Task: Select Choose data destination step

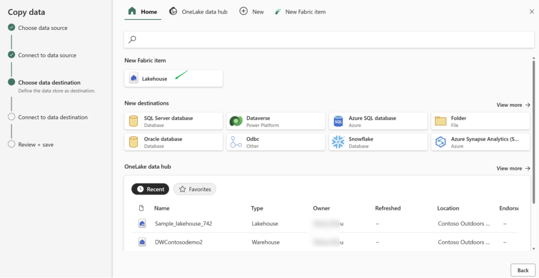Action: click(x=49, y=83)
